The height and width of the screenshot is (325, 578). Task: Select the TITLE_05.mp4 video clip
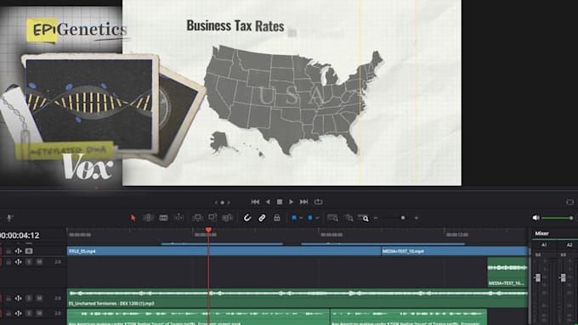tap(224, 251)
